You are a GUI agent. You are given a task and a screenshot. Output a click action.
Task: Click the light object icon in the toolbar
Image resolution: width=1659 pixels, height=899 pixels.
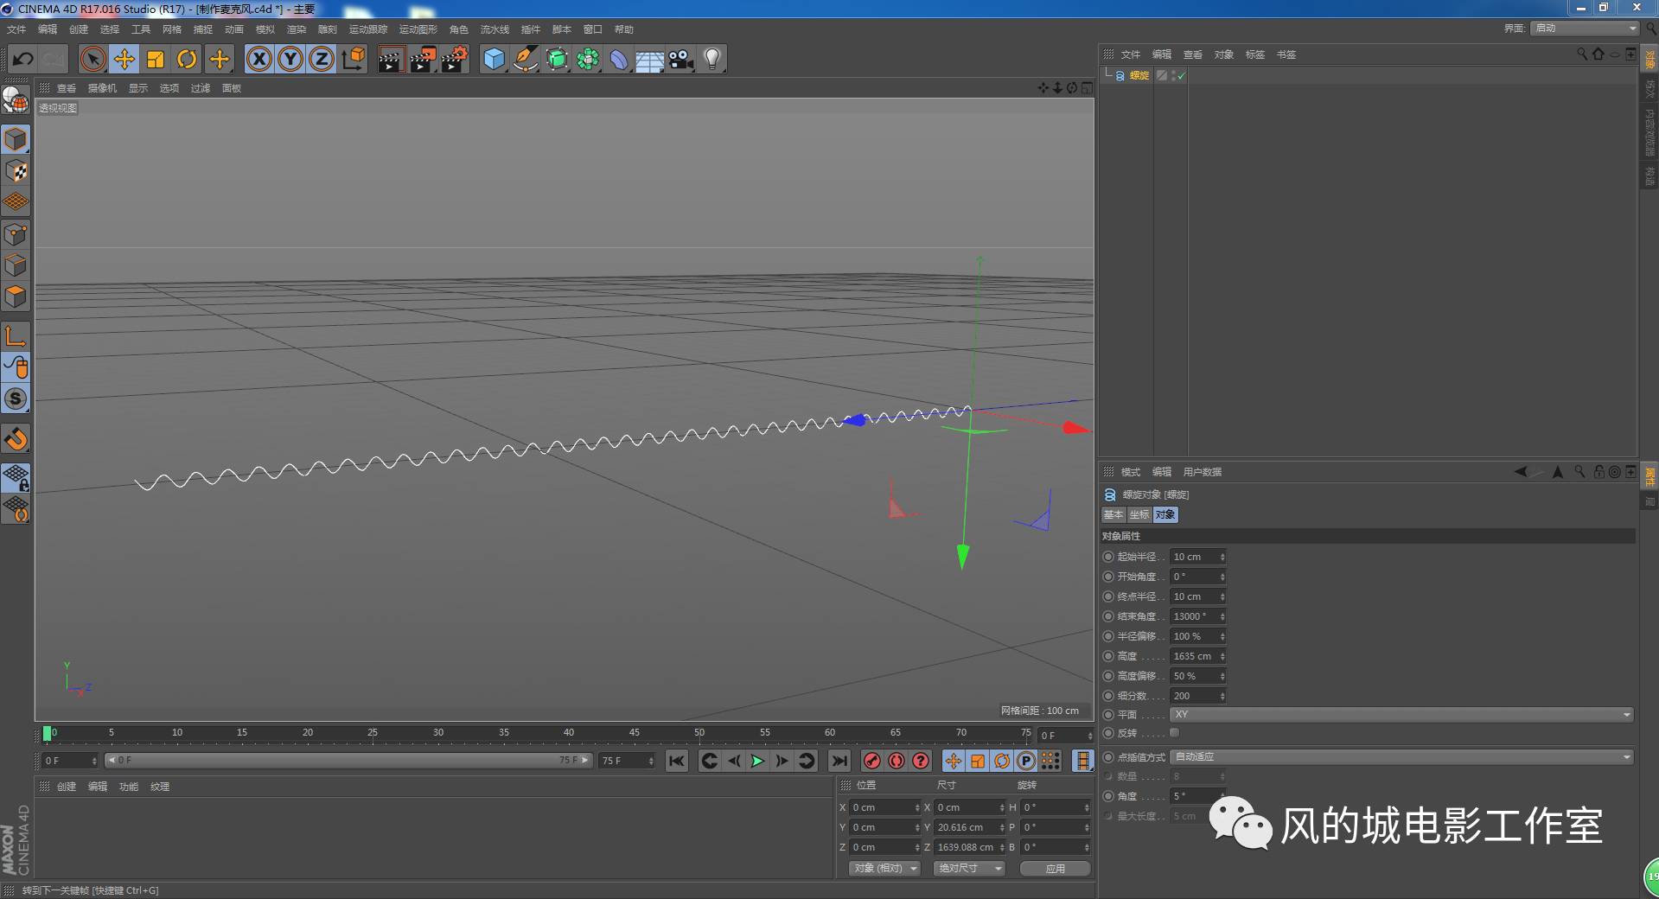[711, 59]
